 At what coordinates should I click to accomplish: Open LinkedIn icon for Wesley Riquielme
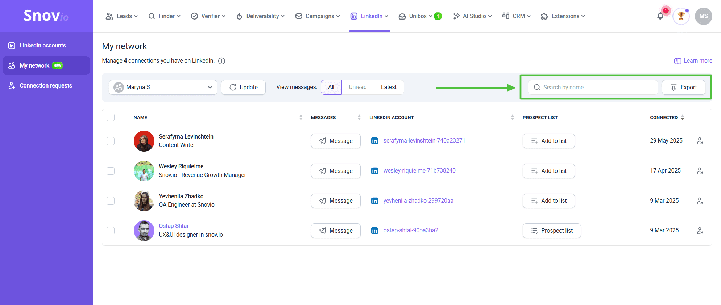(x=374, y=171)
